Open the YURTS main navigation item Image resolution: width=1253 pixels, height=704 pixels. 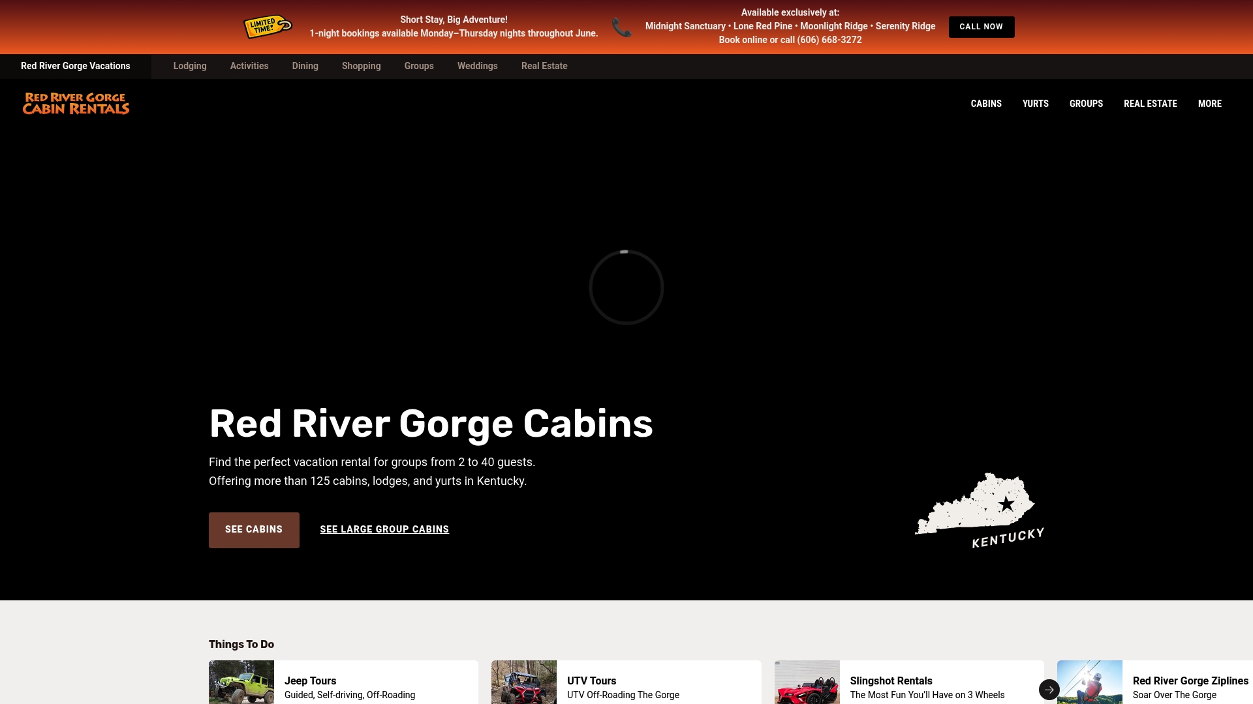1036,104
